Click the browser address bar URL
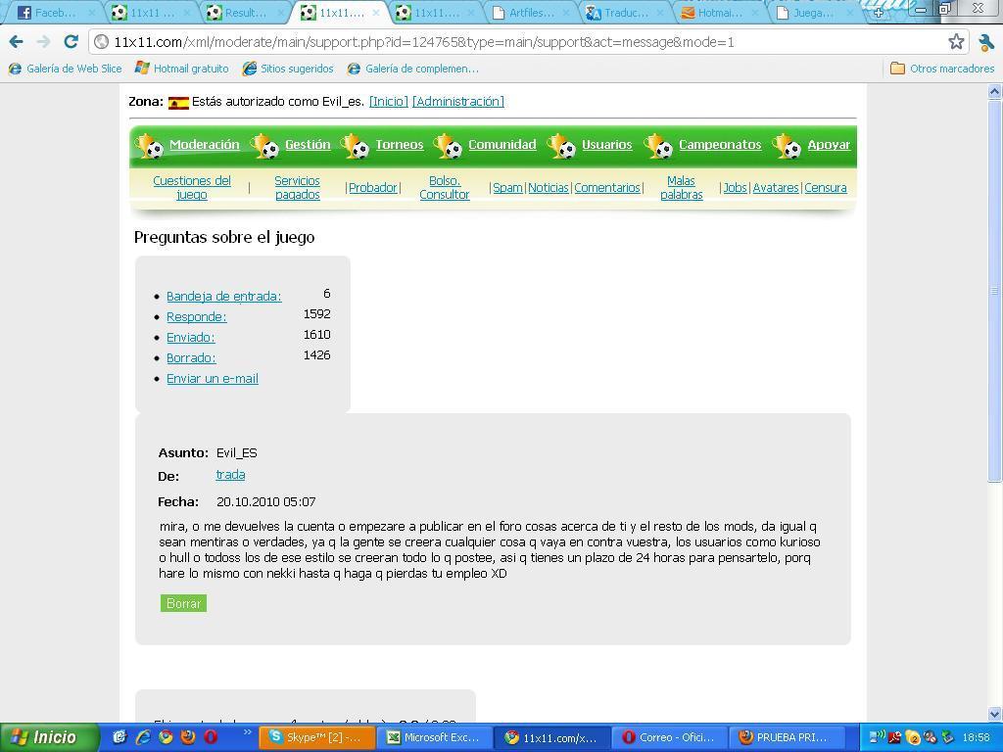 tap(423, 42)
